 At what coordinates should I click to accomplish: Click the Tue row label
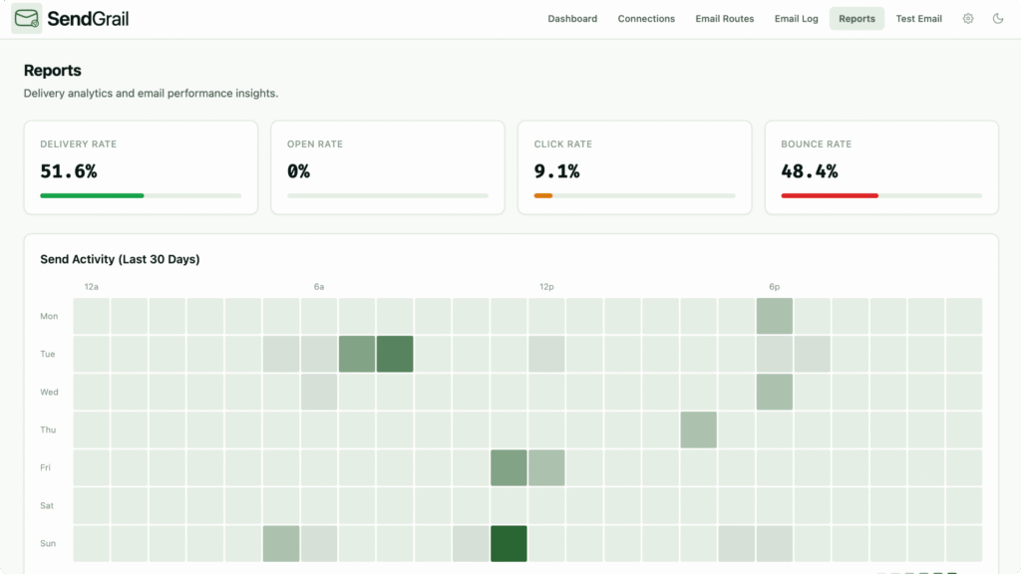tap(48, 354)
